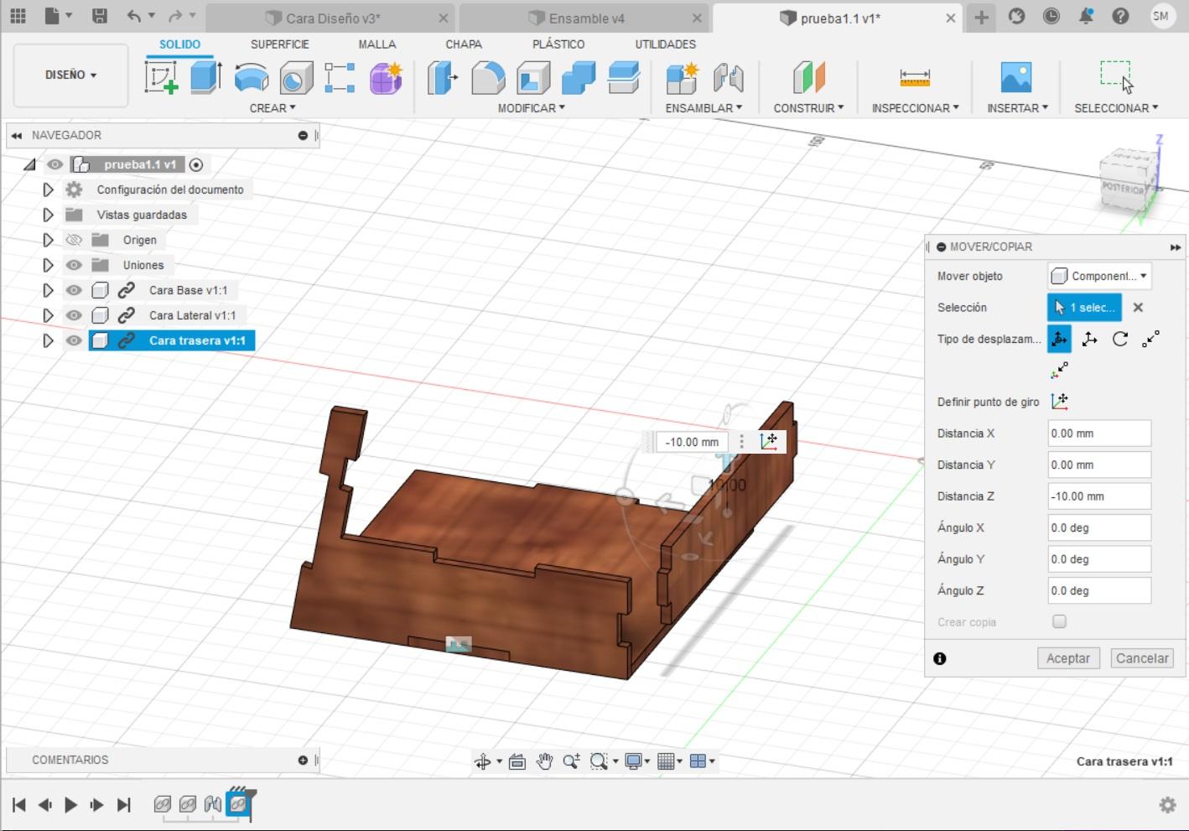Viewport: 1189px width, 831px height.
Task: Select the Extrude tool in toolbar
Action: pos(205,77)
